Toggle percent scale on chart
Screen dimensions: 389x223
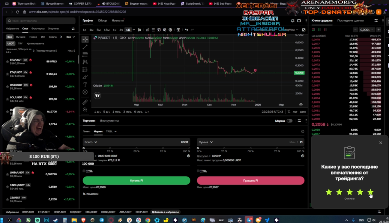click(289, 112)
